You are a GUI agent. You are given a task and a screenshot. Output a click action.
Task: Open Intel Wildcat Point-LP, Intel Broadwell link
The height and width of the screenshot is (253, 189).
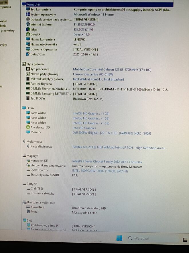pyautogui.click(x=99, y=79)
